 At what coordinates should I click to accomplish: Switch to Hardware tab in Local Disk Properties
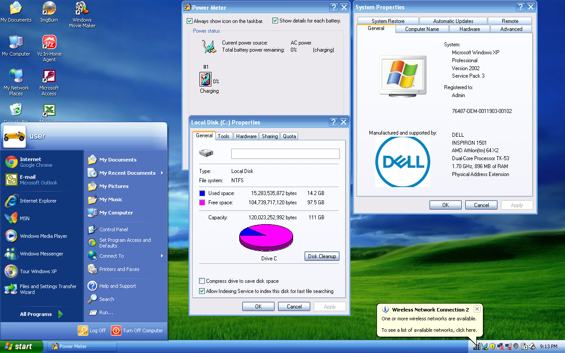(x=246, y=136)
